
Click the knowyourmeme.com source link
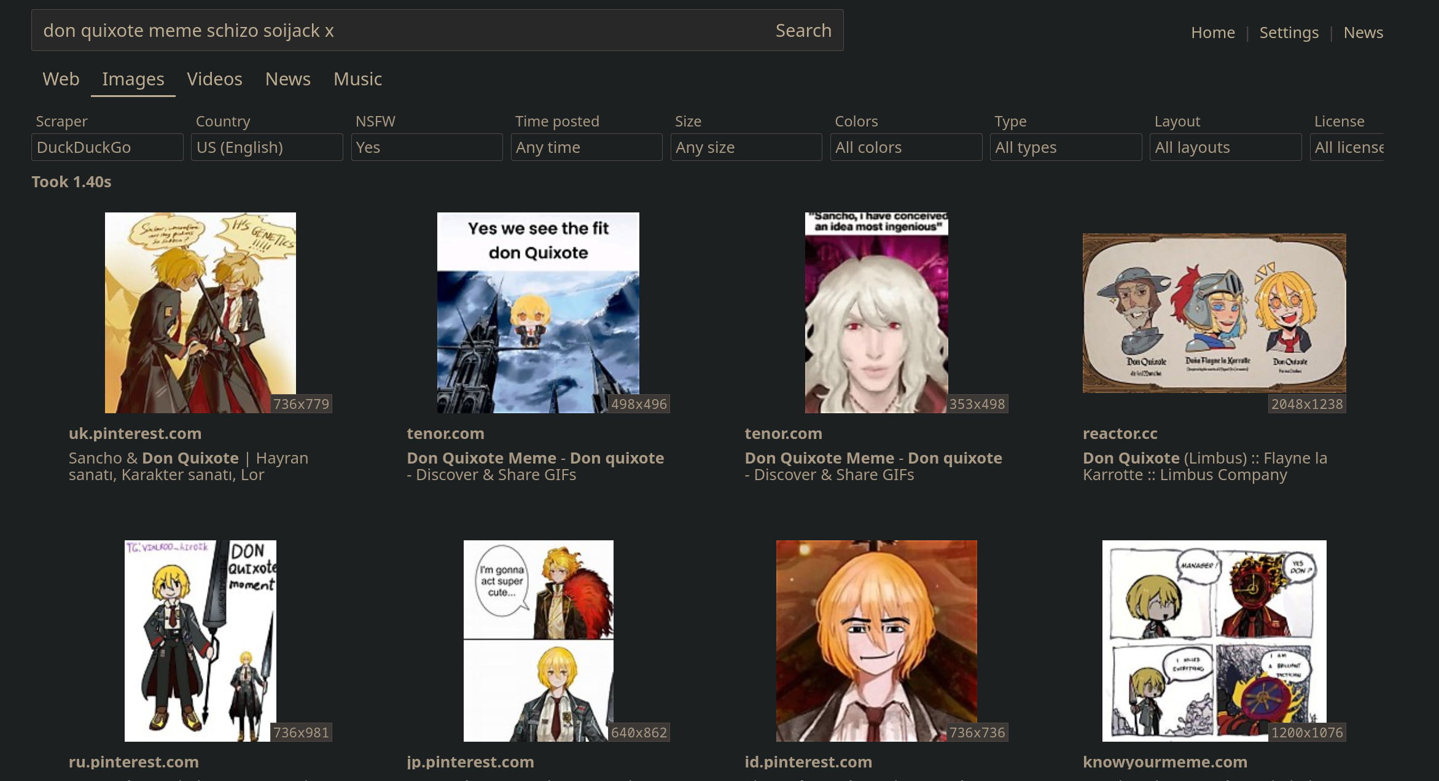pos(1165,762)
